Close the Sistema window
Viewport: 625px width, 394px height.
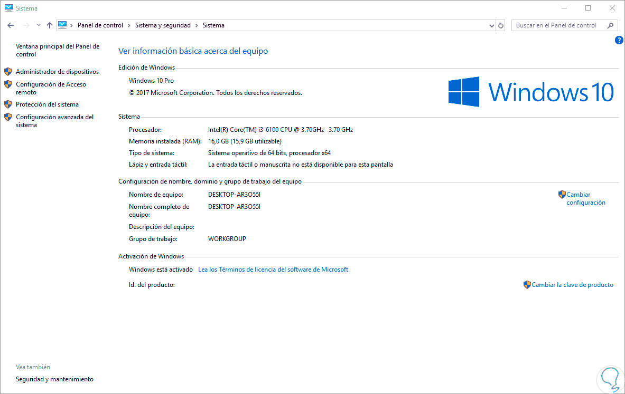(x=612, y=8)
